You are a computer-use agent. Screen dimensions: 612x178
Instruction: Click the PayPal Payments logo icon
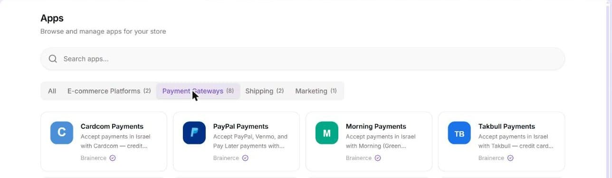[x=194, y=133]
